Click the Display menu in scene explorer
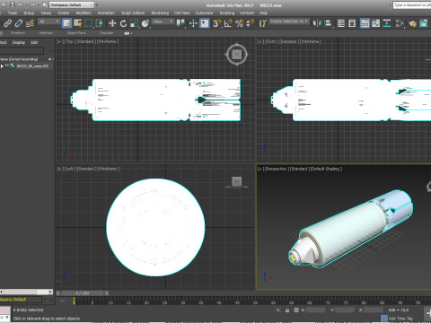431x323 pixels. pyautogui.click(x=19, y=42)
